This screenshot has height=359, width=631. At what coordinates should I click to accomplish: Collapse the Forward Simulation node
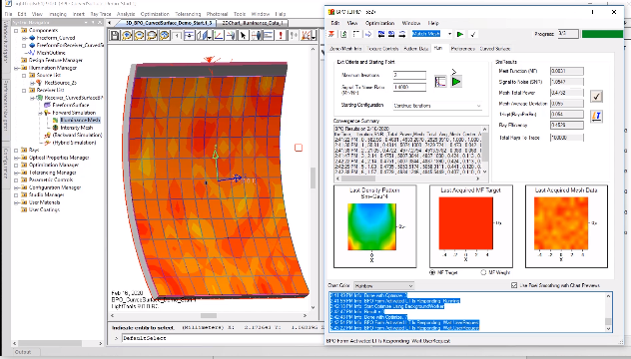pos(40,113)
